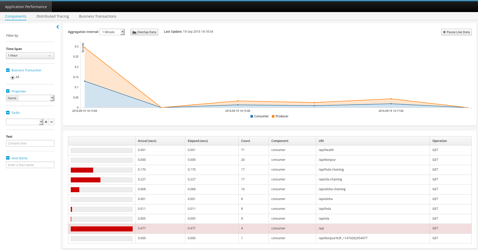
Task: Select the /api/bonjour%3F_=1474282054977 row URI
Action: click(x=343, y=238)
